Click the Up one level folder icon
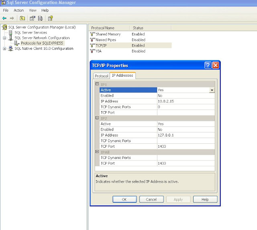Image resolution: width=257 pixels, height=230 pixels. pos(22,18)
